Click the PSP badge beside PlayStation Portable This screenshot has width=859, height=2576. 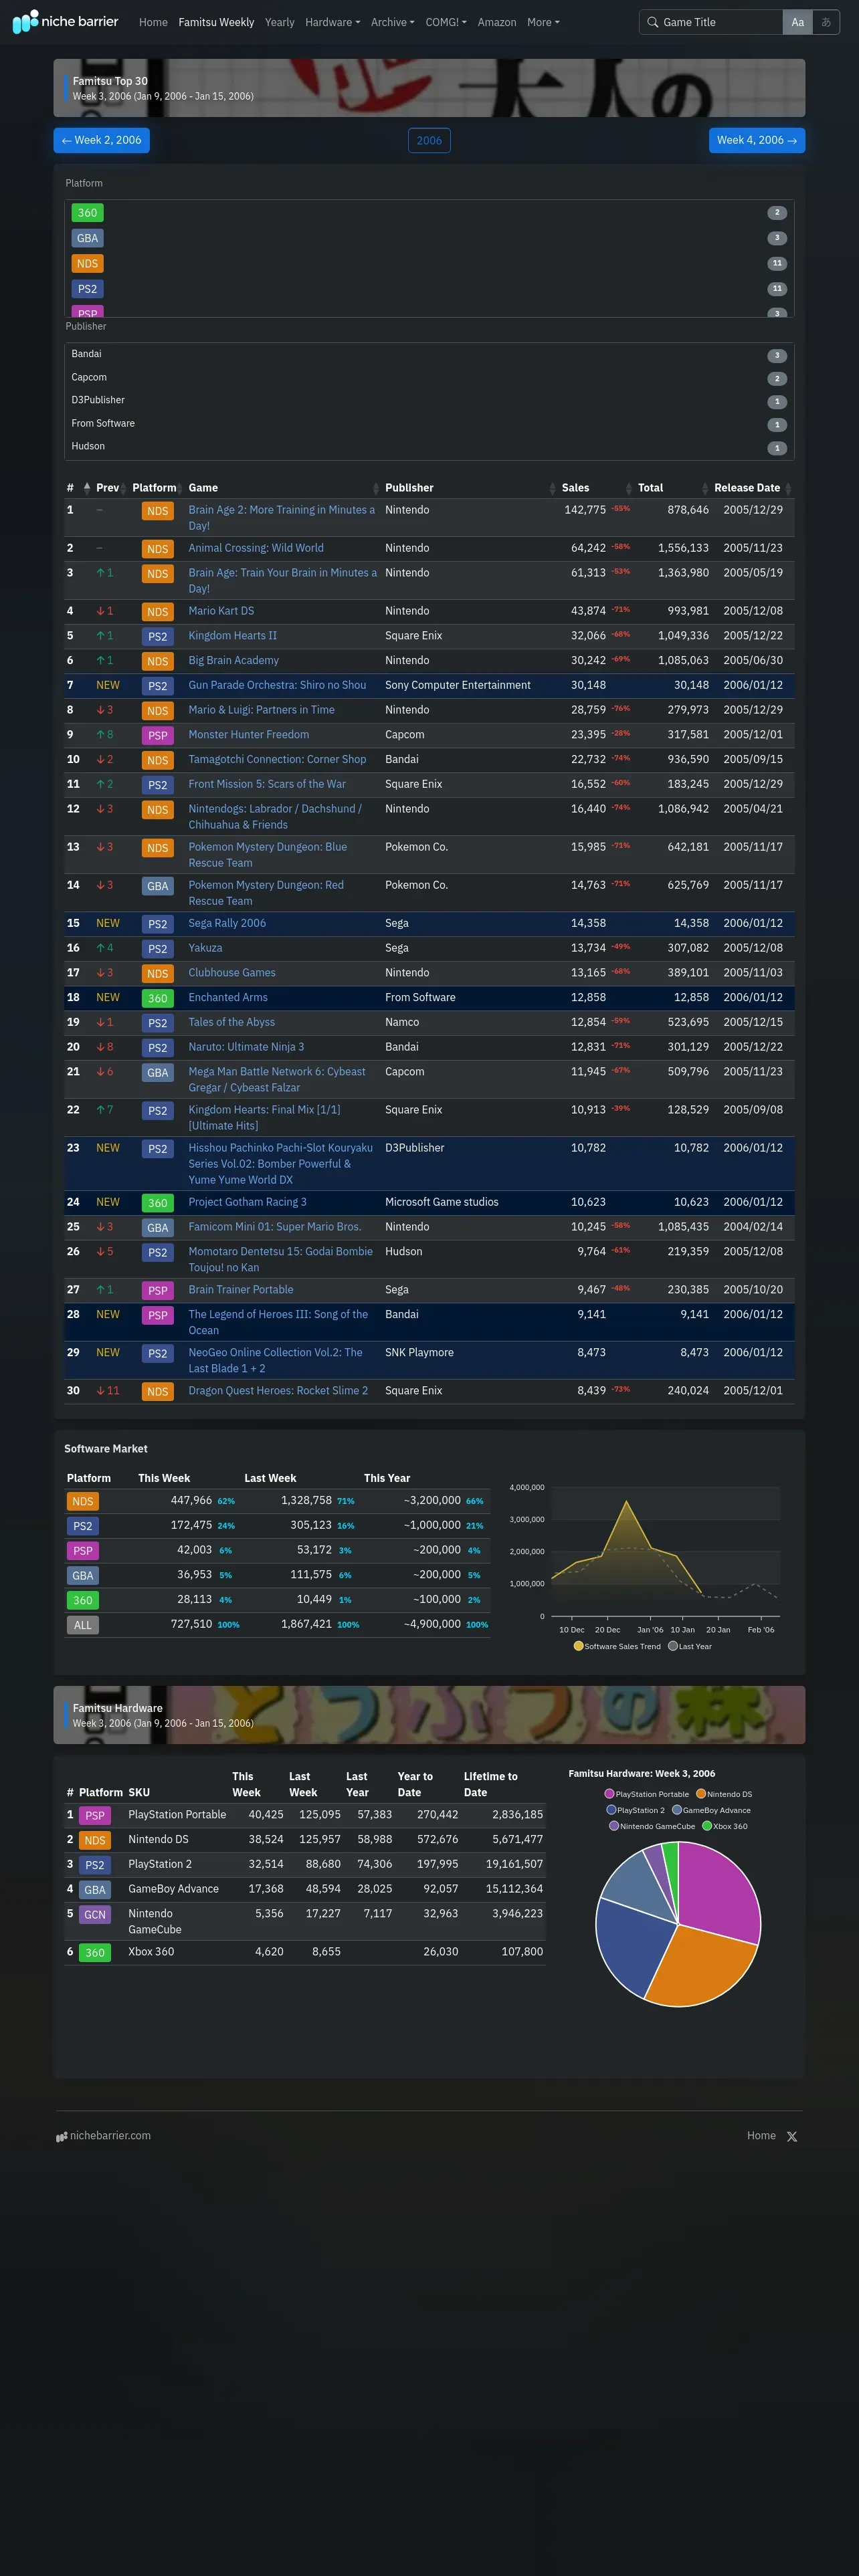click(x=95, y=1816)
